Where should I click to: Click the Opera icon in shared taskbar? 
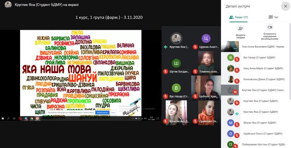point(20,118)
